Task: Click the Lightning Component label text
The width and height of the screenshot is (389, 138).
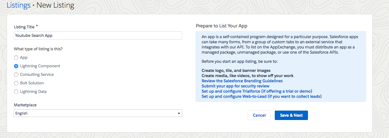Action: pos(40,66)
